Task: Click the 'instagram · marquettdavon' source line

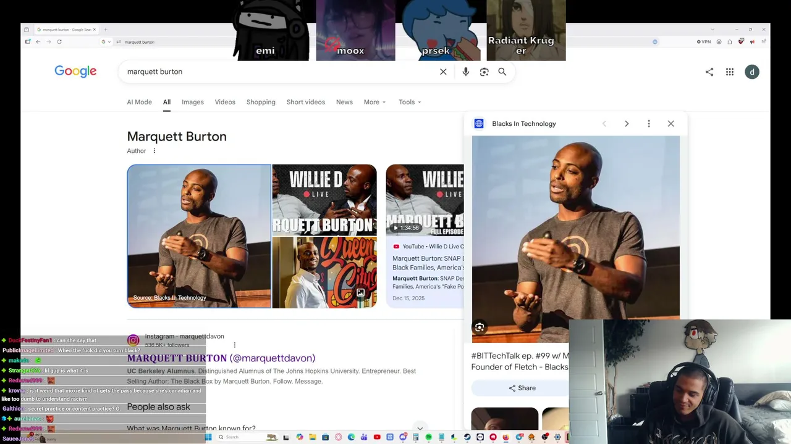Action: pyautogui.click(x=184, y=337)
